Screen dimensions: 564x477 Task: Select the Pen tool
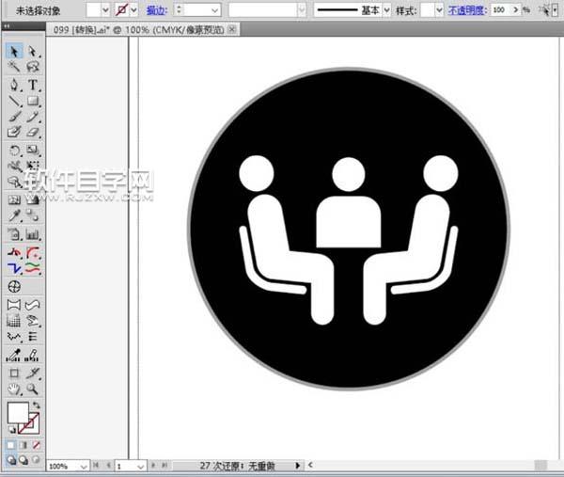pyautogui.click(x=14, y=85)
